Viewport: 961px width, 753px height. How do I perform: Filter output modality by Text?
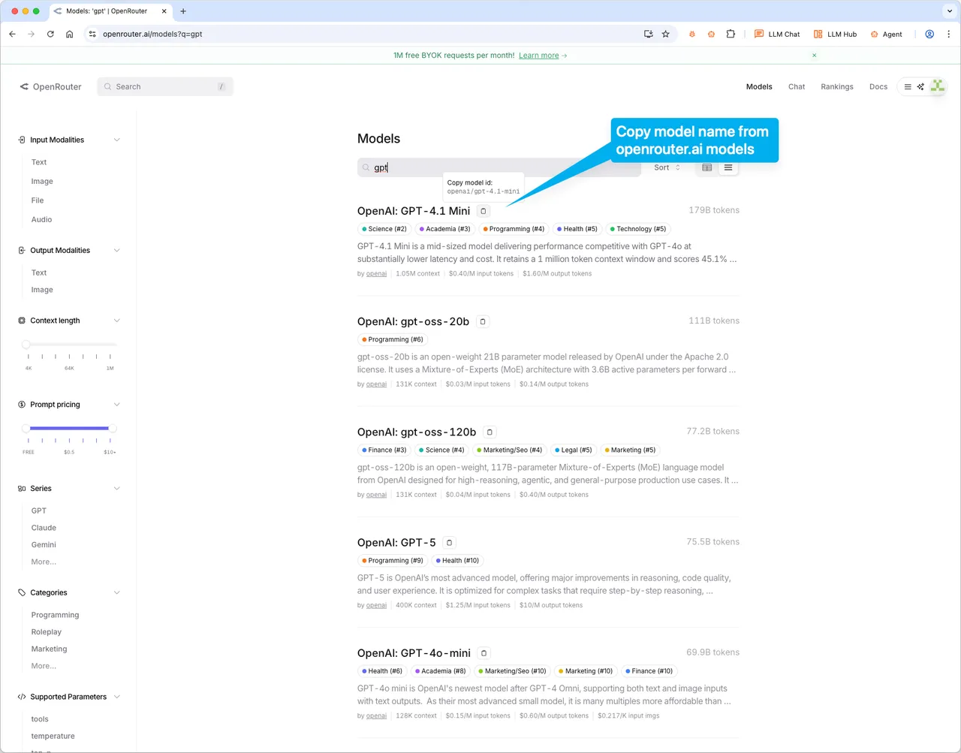click(x=39, y=273)
